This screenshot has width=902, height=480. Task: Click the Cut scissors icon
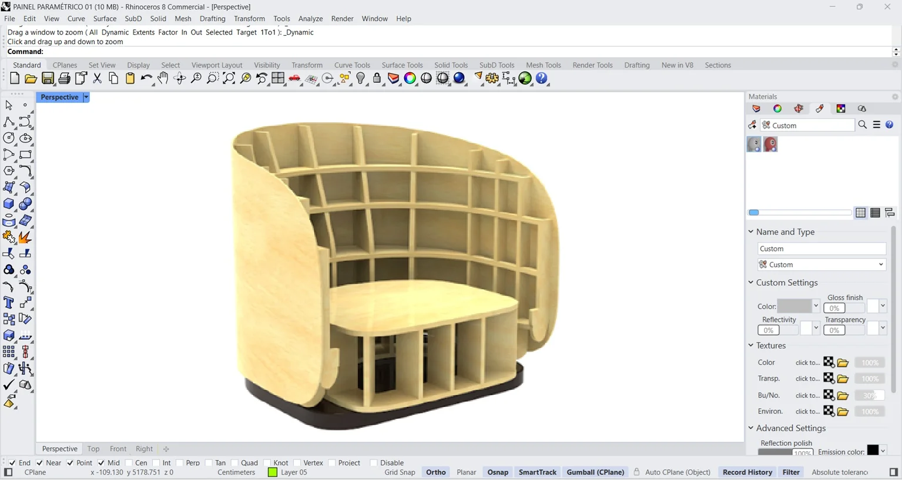97,78
